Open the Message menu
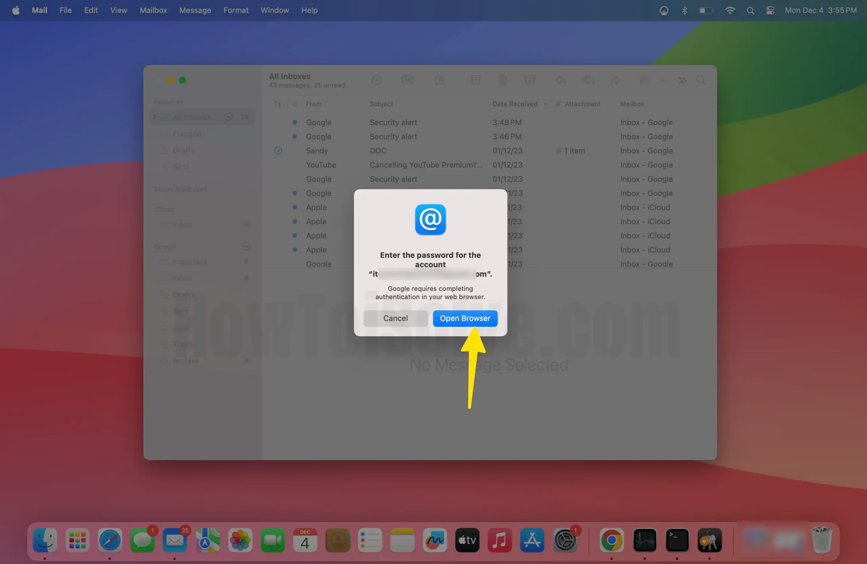This screenshot has height=564, width=867. 195,10
